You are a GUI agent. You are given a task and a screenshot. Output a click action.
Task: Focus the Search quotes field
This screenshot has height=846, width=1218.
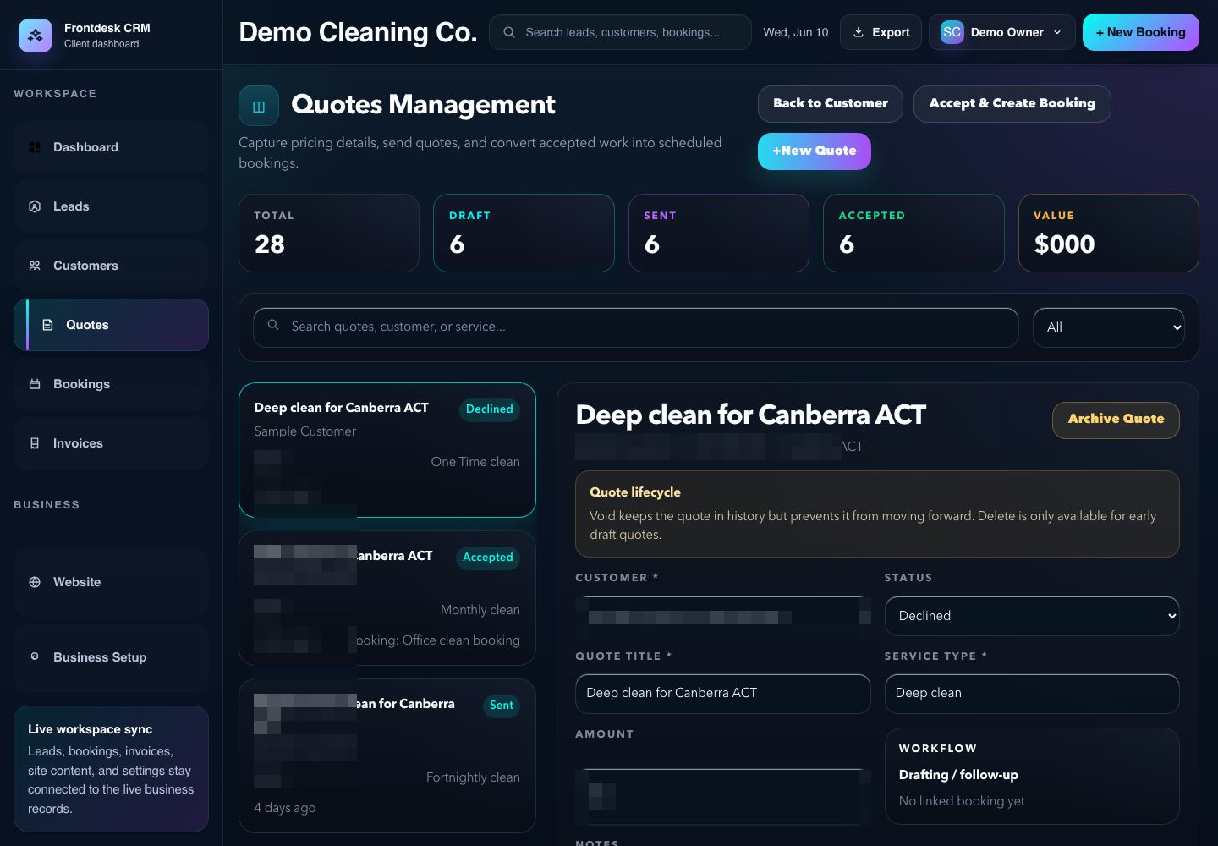pos(636,327)
